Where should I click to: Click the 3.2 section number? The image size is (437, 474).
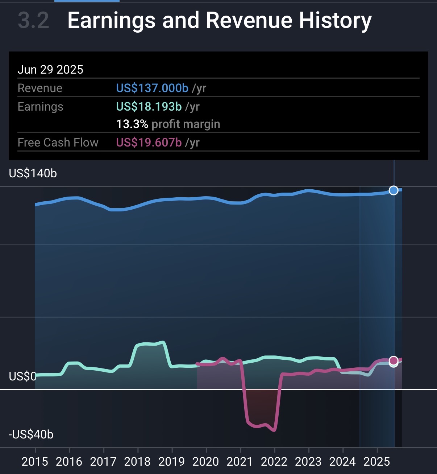pos(33,20)
